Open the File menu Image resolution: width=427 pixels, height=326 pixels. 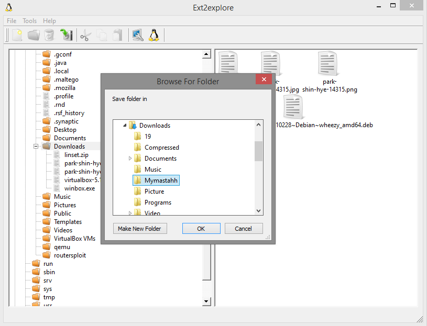click(x=12, y=20)
